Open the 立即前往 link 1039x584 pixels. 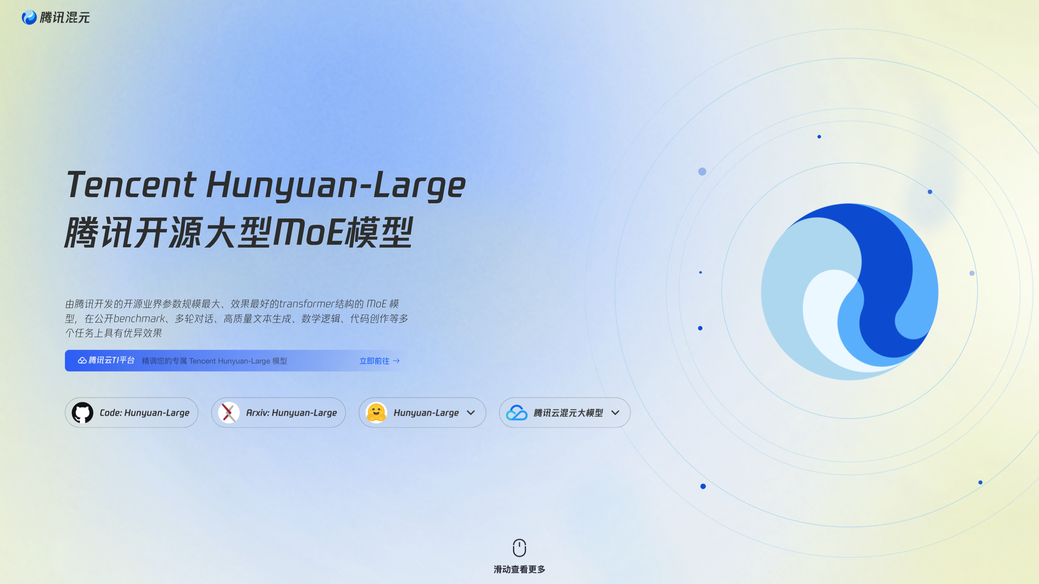pos(375,361)
